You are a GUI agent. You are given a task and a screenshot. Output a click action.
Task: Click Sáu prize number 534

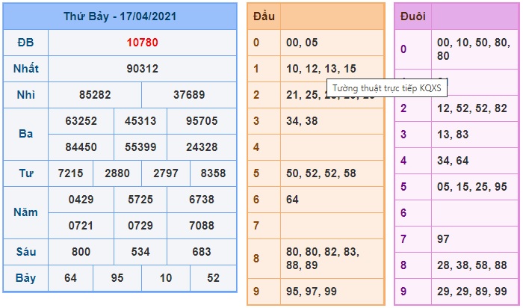point(140,252)
